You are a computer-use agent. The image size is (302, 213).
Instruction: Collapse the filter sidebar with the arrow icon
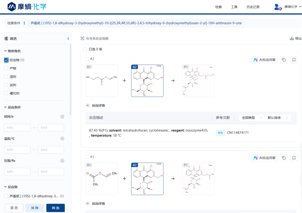[x=68, y=39]
